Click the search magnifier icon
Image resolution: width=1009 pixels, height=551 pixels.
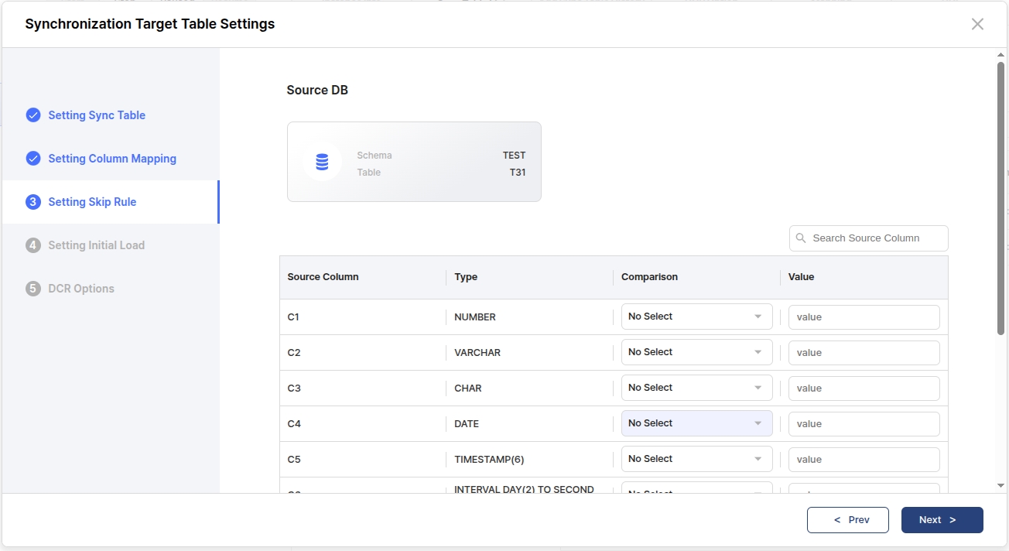(801, 238)
